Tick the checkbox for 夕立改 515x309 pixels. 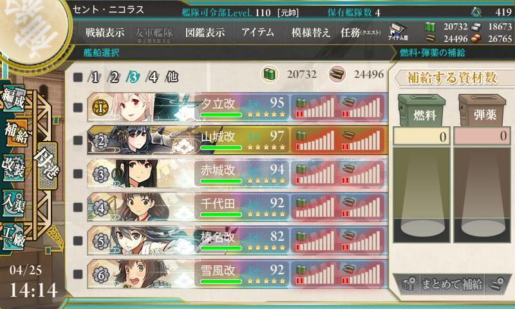tap(78, 107)
